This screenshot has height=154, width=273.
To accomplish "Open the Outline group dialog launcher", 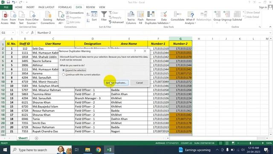I will click(x=260, y=27).
